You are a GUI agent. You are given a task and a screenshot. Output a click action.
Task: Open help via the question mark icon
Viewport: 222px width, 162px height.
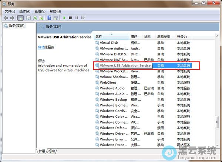coord(49,18)
